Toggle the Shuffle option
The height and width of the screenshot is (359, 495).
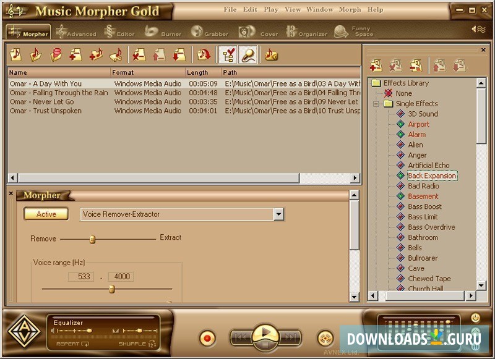137,344
